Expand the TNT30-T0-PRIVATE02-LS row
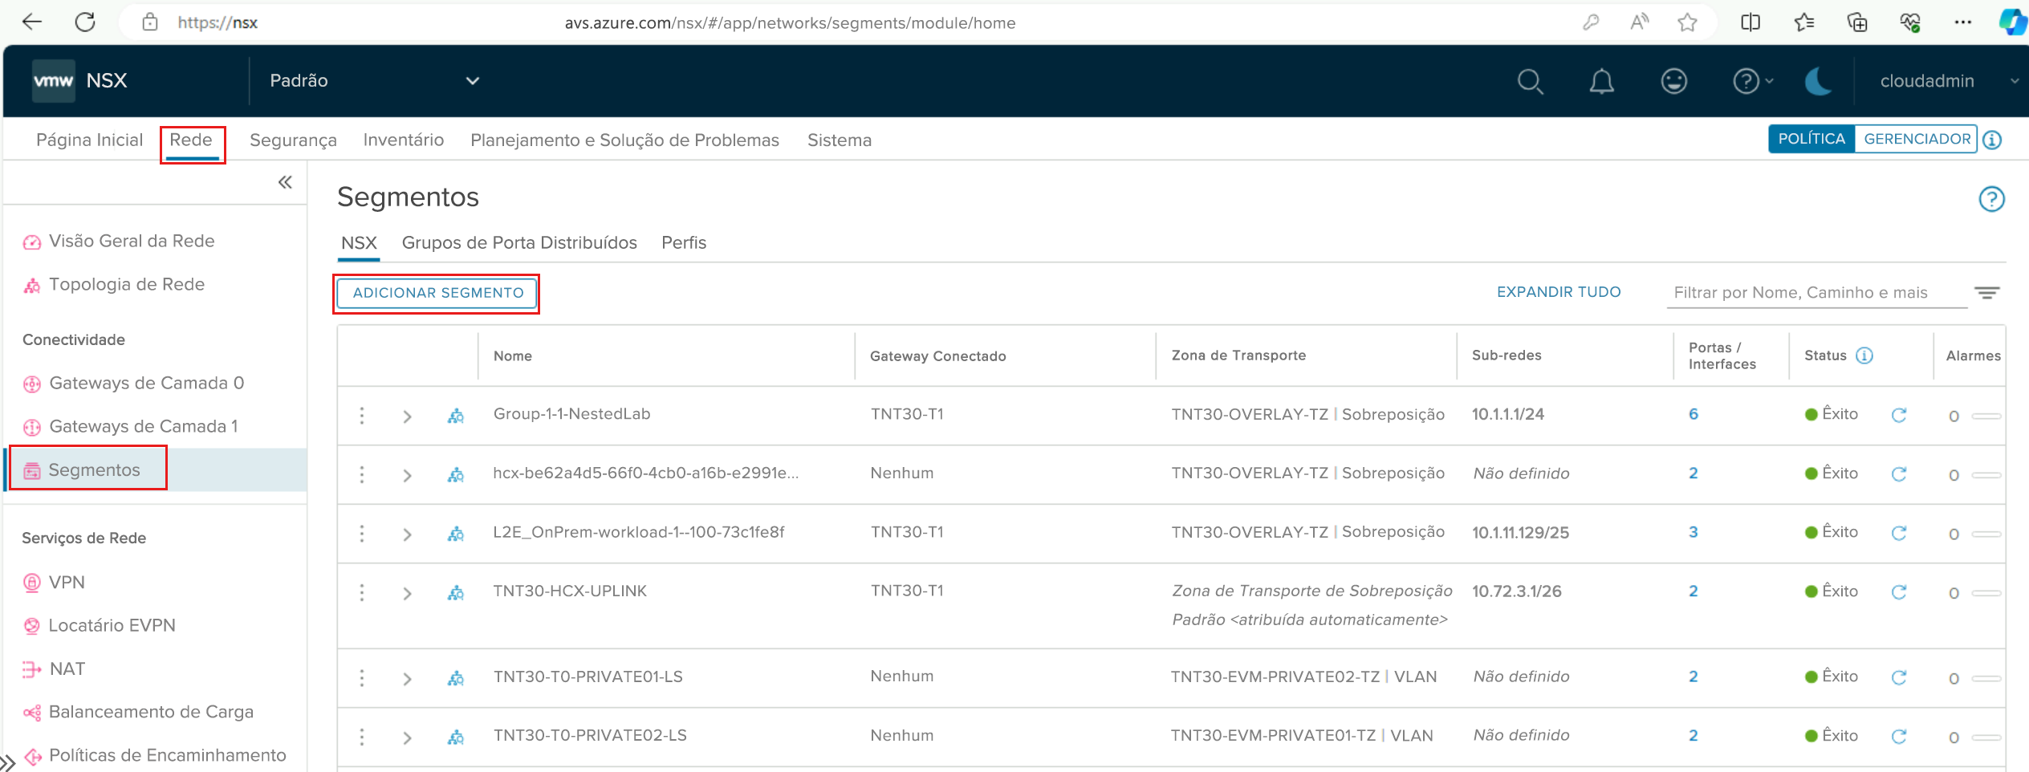2029x772 pixels. 407,737
